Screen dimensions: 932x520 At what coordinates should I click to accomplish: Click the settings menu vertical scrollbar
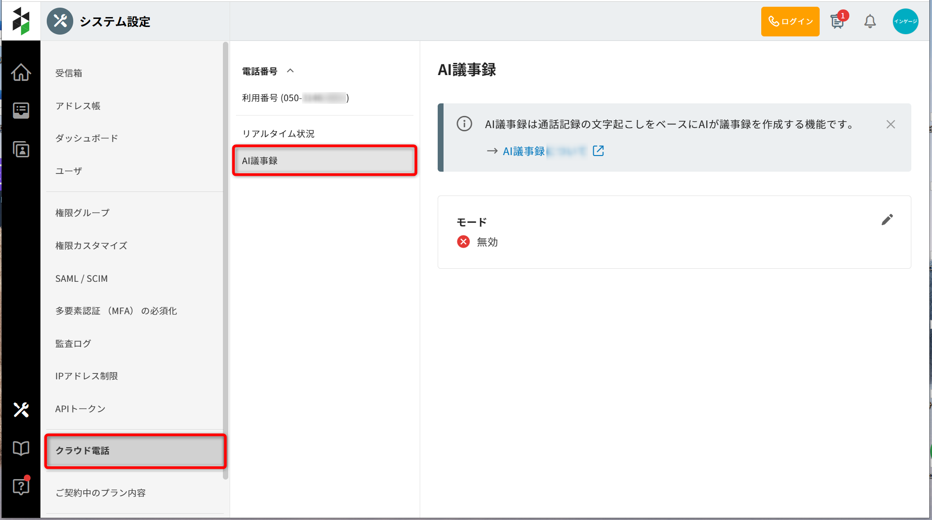click(x=226, y=261)
